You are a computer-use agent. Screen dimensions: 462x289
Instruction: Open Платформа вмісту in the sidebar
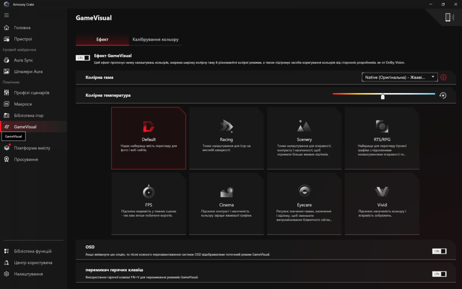33,148
